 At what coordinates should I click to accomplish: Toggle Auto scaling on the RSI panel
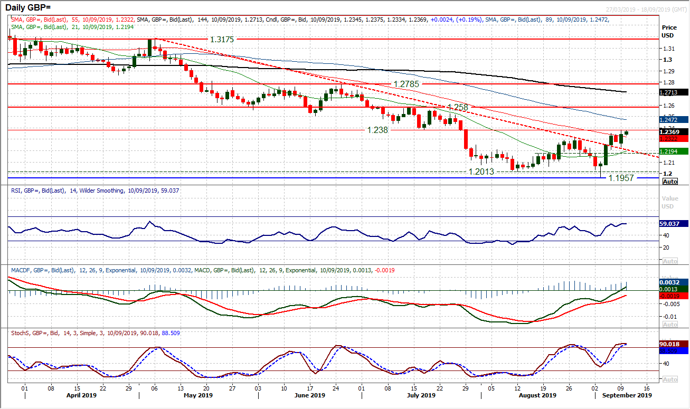coord(669,261)
